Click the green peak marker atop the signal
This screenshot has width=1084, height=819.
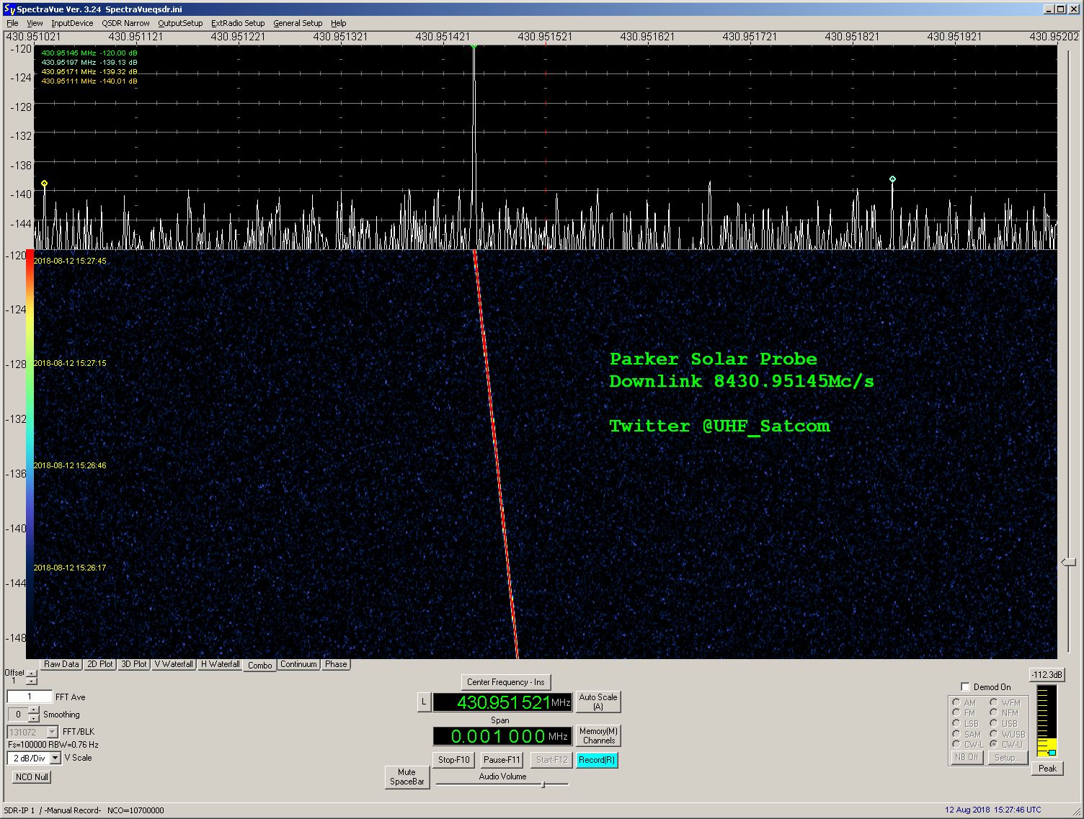pos(474,46)
